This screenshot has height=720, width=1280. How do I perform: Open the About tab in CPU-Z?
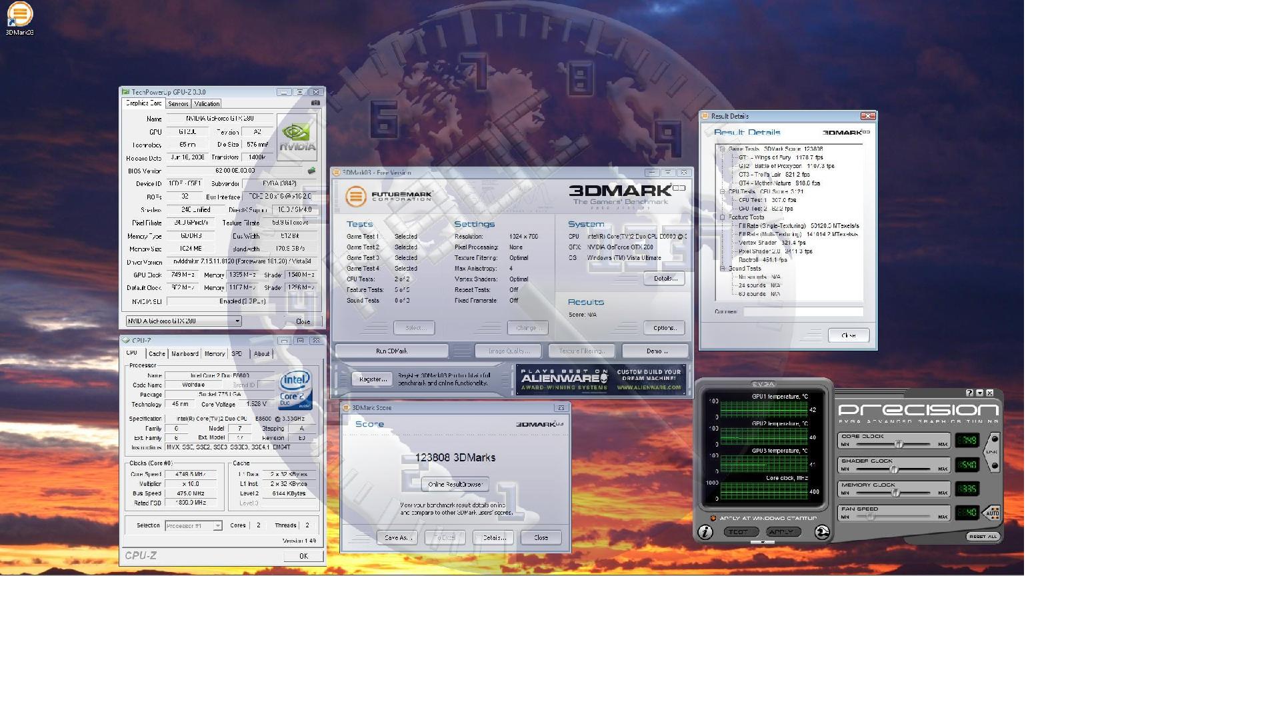pos(262,354)
